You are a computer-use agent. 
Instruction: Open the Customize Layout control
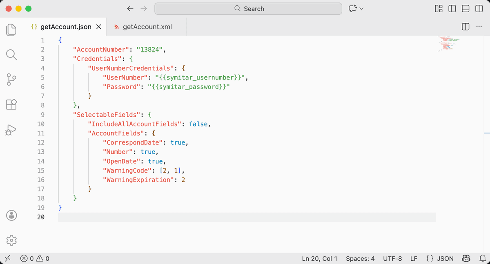[439, 8]
